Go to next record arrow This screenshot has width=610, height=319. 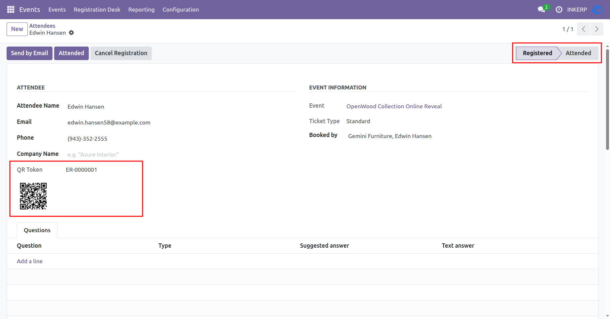click(597, 29)
